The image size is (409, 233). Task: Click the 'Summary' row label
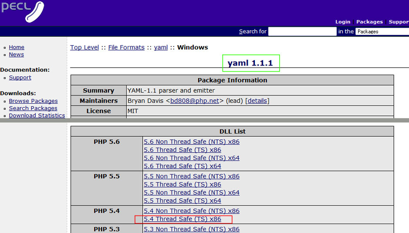[x=99, y=91]
